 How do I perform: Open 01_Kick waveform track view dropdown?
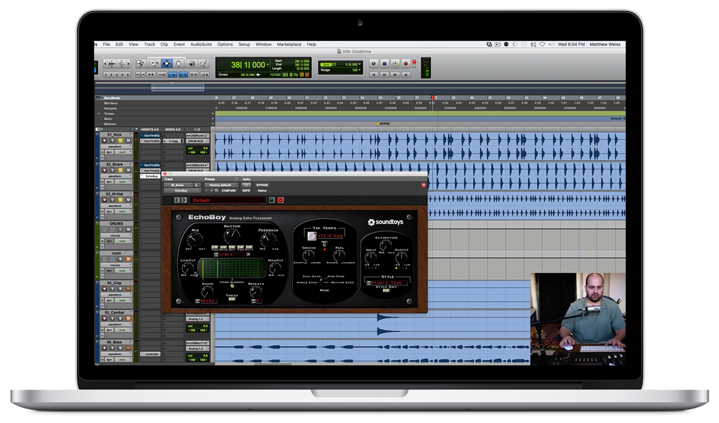point(115,147)
